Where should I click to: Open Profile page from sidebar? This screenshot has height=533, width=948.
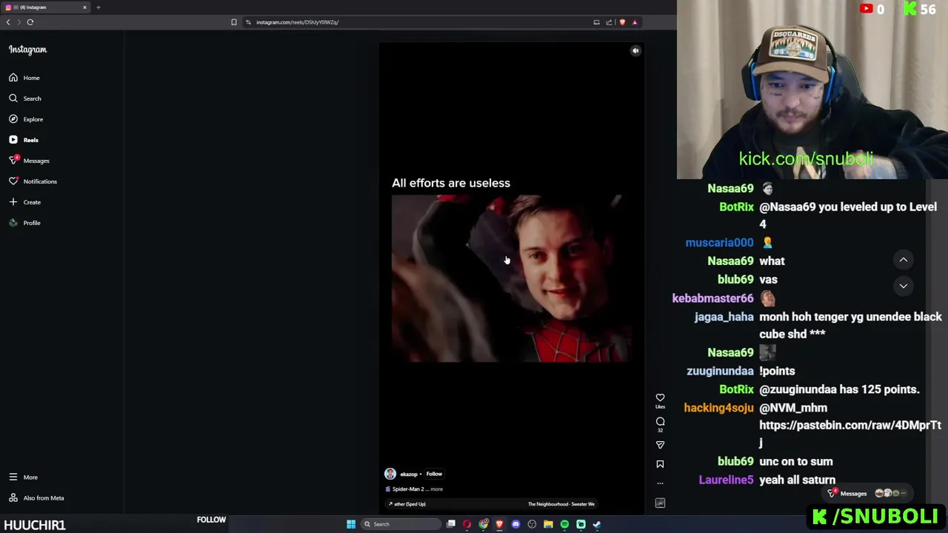pos(24,223)
